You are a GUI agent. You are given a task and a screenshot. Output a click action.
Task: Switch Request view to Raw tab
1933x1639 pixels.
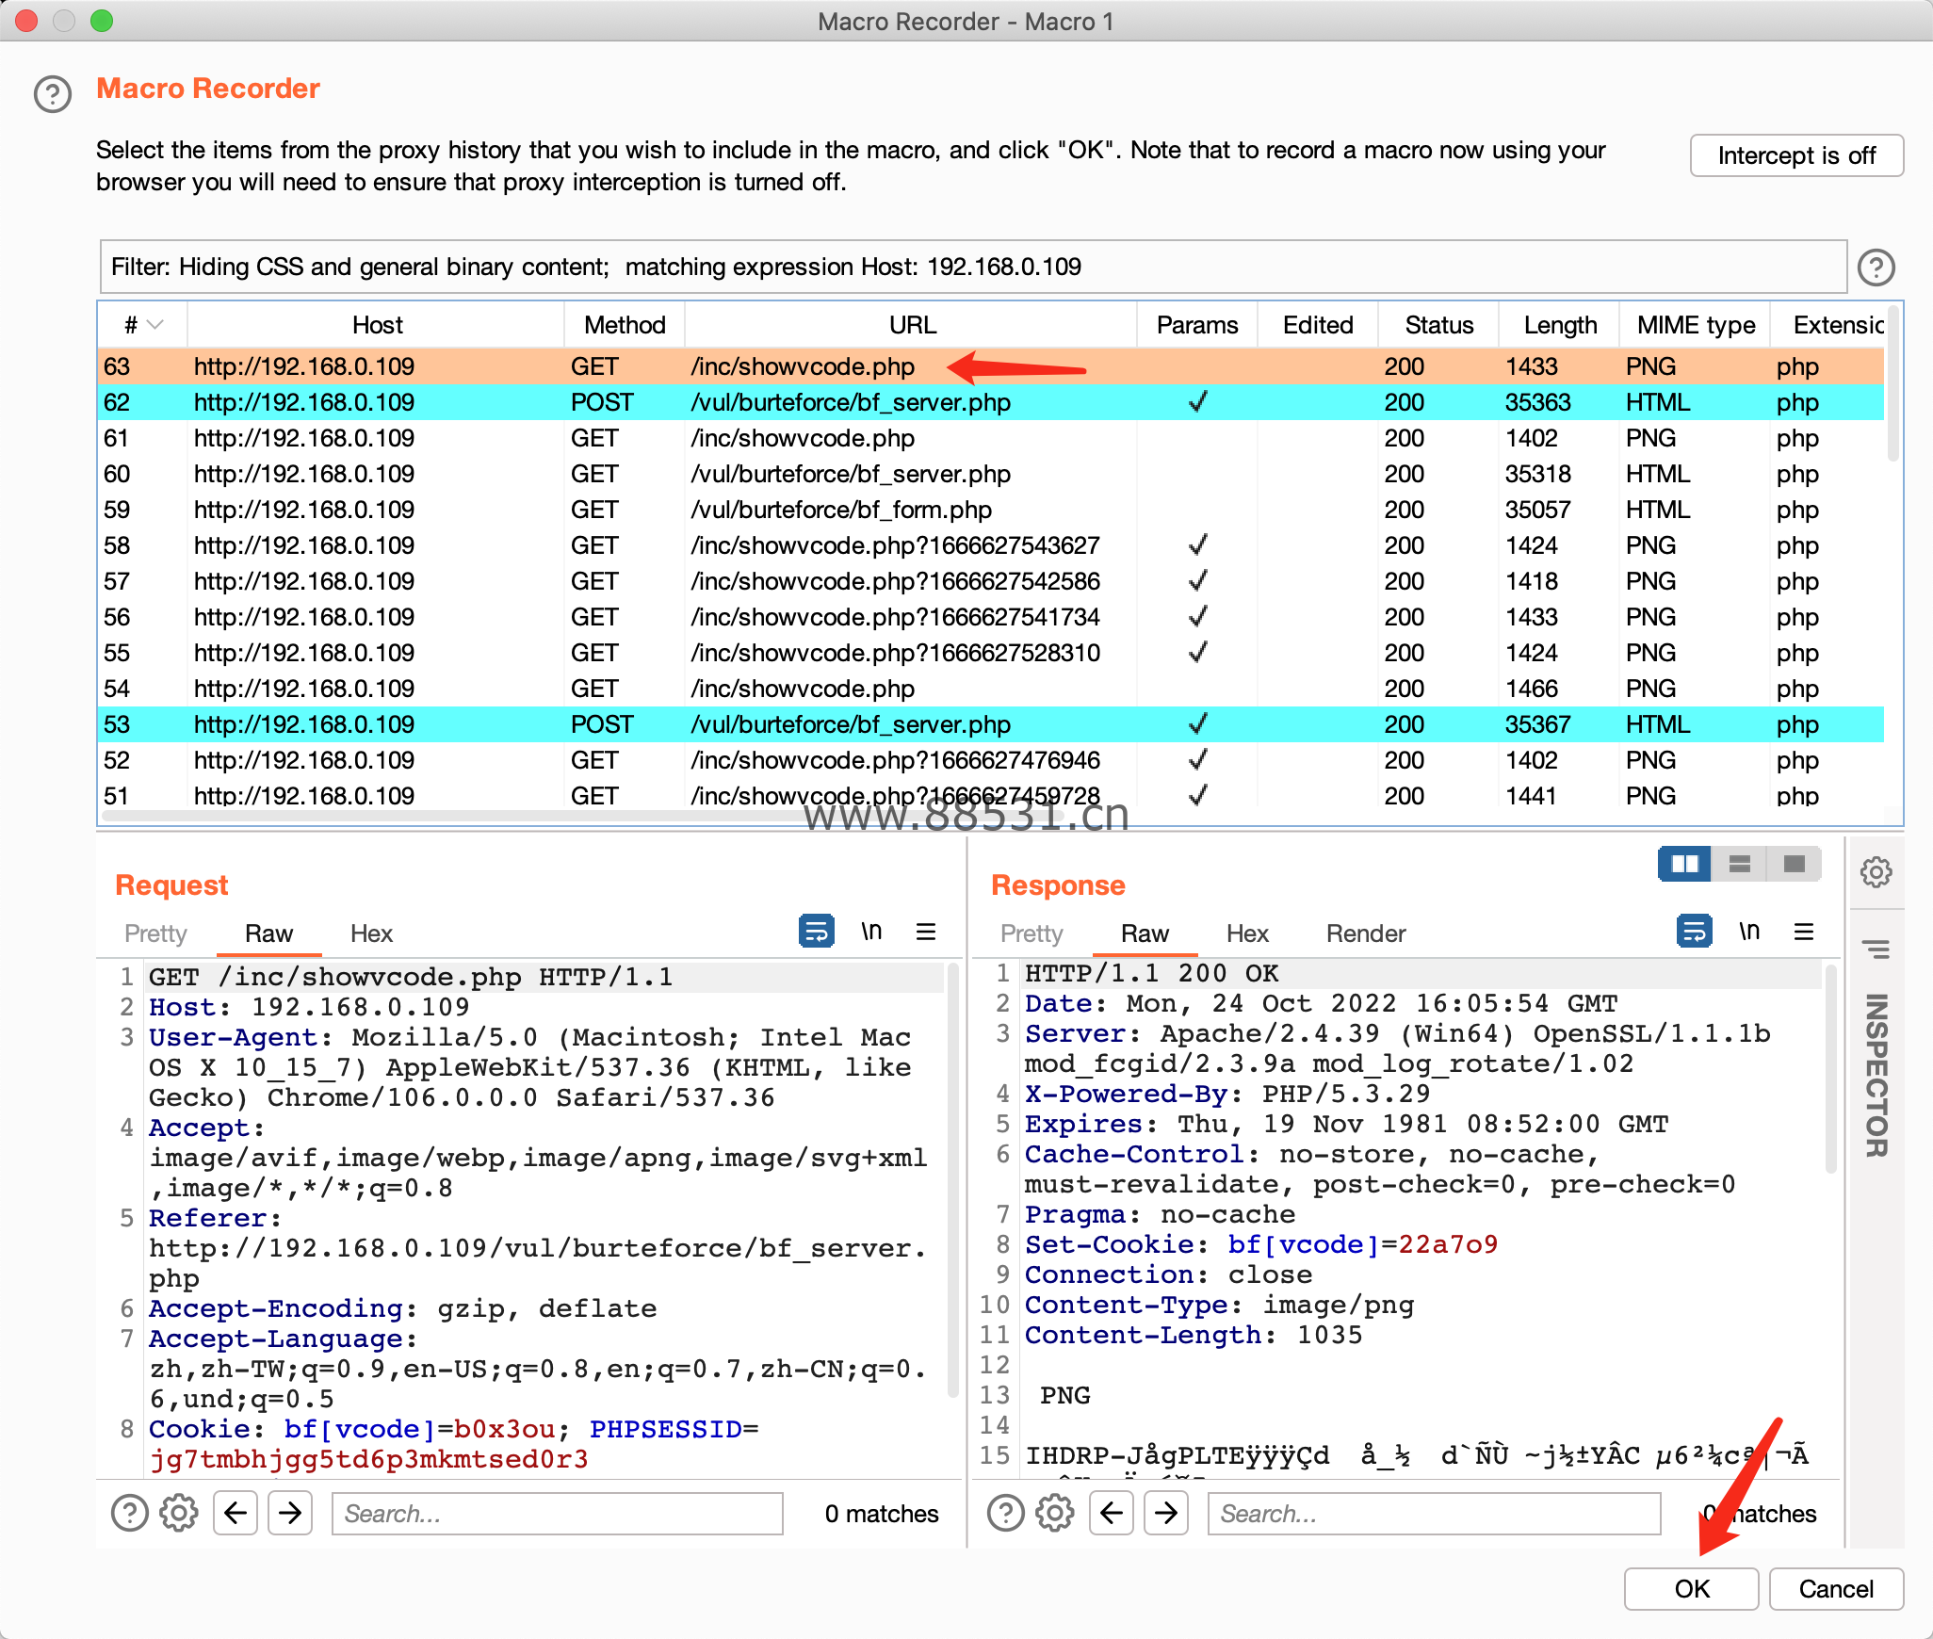click(268, 933)
